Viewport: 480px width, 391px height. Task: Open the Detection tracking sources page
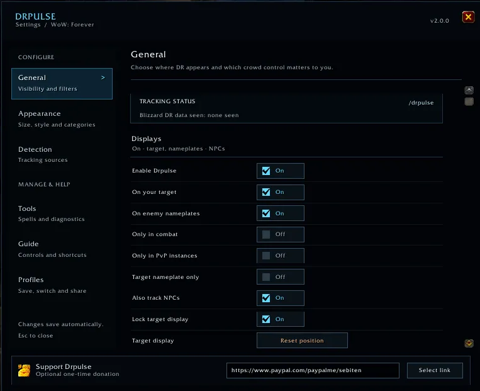[x=62, y=154]
